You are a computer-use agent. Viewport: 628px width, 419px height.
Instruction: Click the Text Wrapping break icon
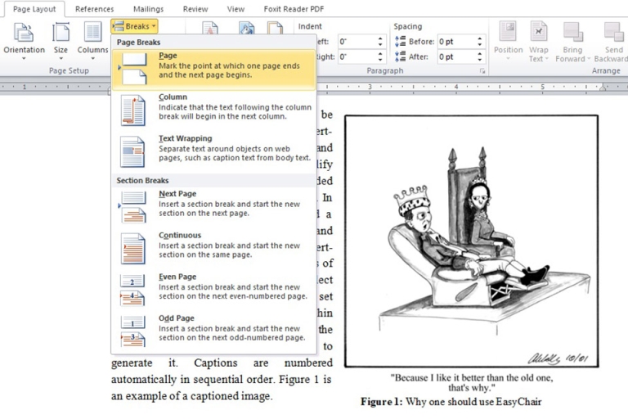132,152
